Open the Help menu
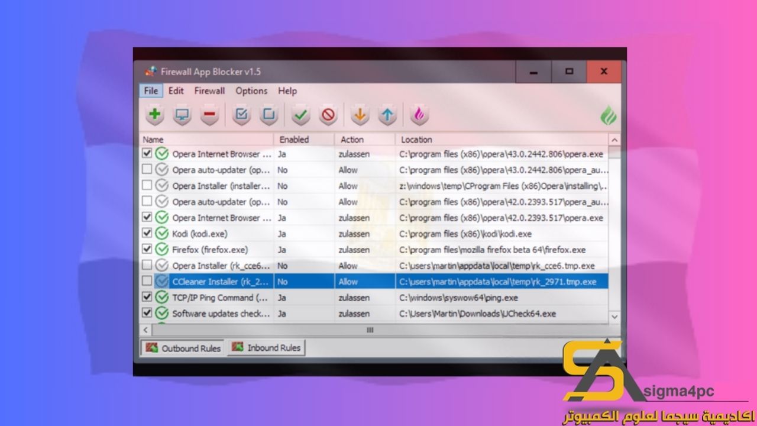Image resolution: width=757 pixels, height=426 pixels. [x=287, y=91]
